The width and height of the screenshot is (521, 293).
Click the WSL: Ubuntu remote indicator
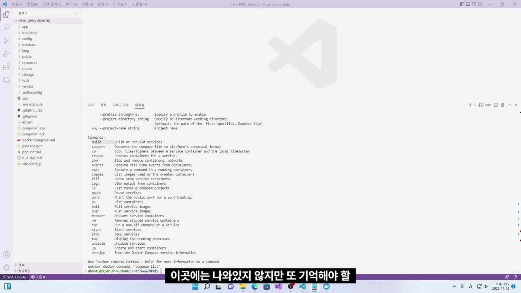pos(15,277)
